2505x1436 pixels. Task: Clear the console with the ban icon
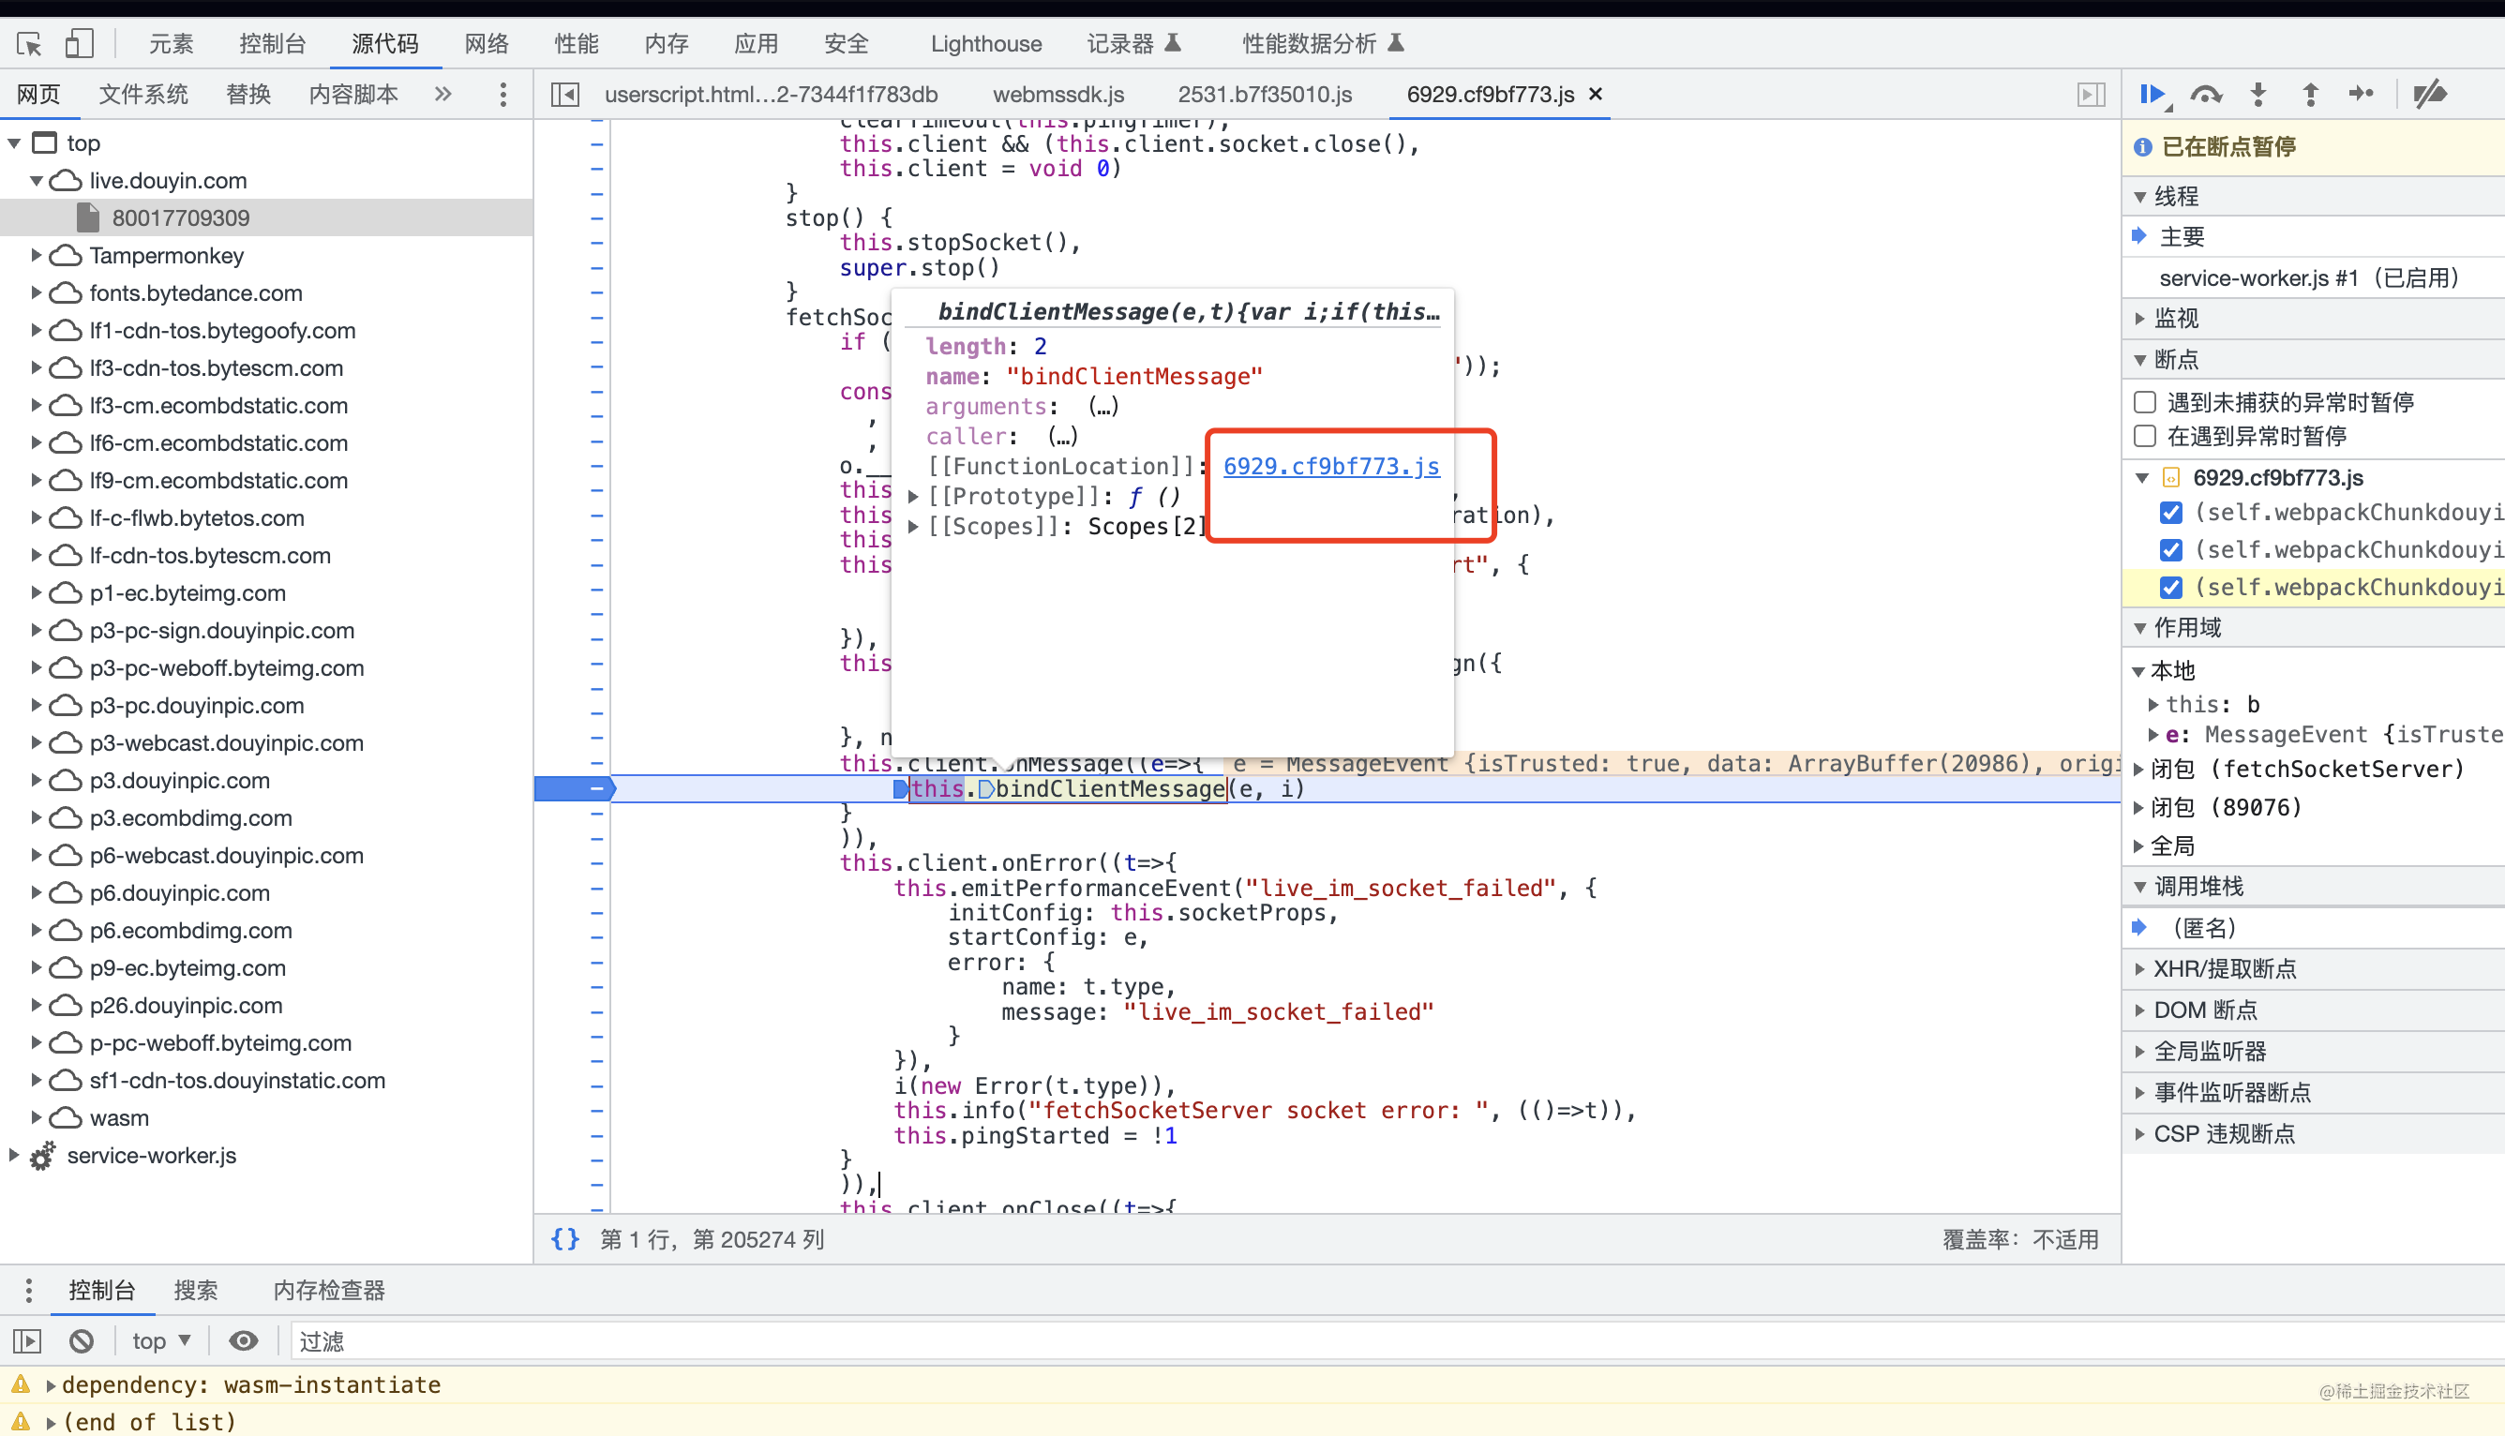82,1341
